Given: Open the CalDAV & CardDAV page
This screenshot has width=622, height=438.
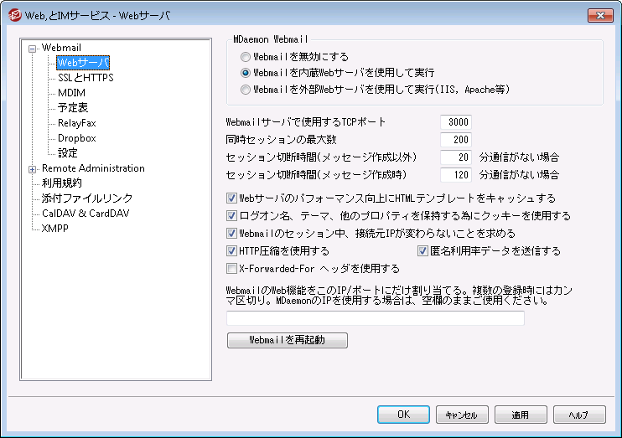Looking at the screenshot, I should point(87,214).
